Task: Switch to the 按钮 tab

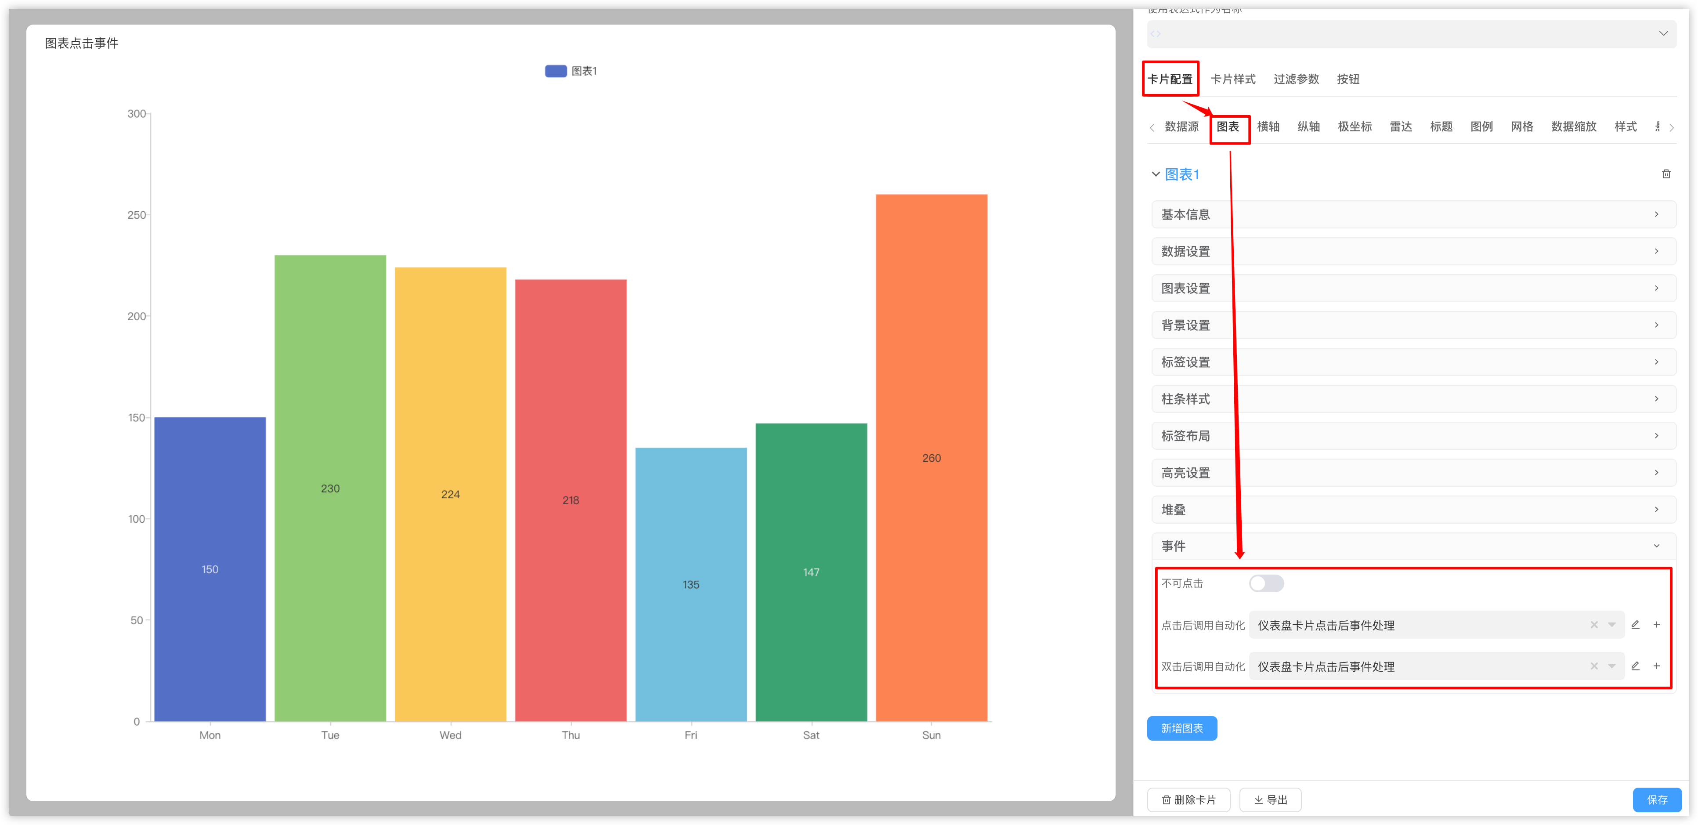Action: [x=1348, y=79]
